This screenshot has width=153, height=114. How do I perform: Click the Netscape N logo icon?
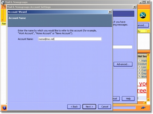(x=143, y=16)
